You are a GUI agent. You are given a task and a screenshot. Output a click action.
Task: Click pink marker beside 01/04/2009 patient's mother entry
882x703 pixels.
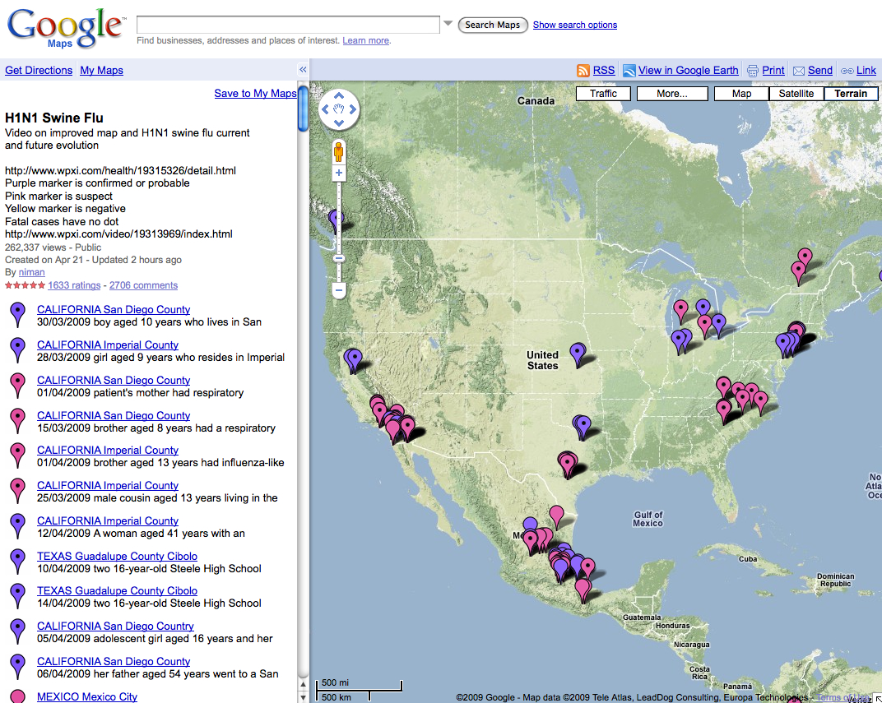tap(18, 386)
